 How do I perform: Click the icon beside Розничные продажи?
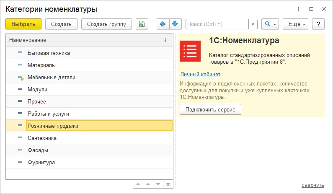click(x=20, y=125)
